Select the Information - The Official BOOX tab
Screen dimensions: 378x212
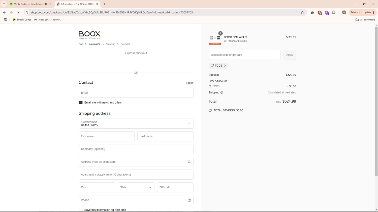pos(77,4)
